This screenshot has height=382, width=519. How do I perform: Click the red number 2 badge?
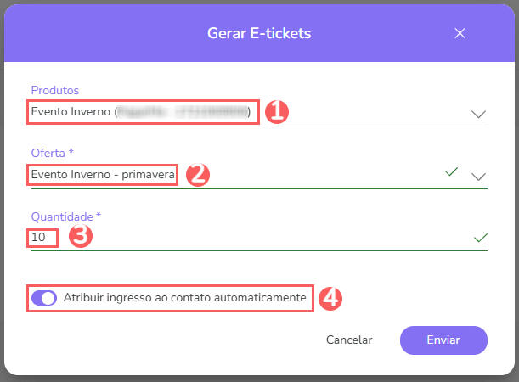coord(197,175)
